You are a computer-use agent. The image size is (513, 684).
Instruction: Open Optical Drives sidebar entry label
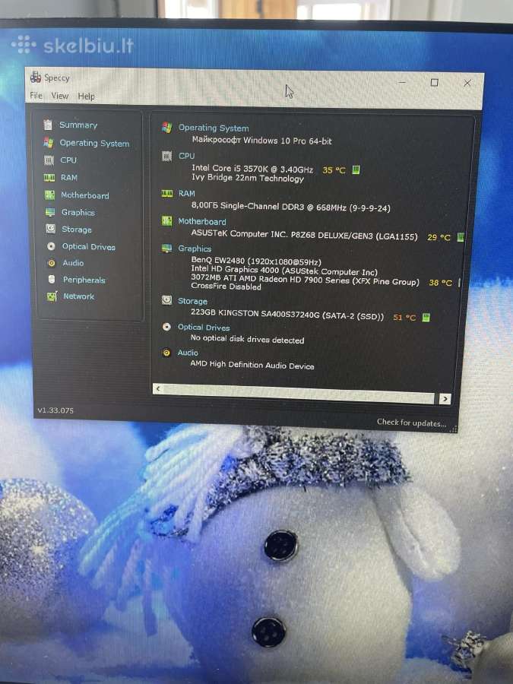[x=89, y=246]
